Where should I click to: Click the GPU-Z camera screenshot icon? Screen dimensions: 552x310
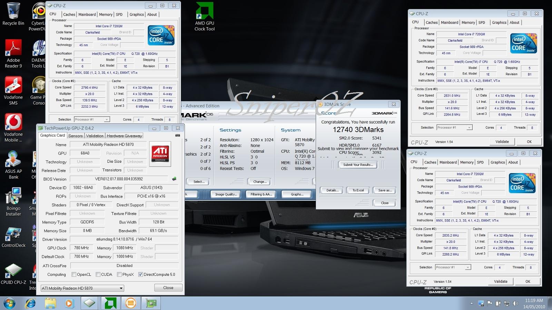click(178, 136)
